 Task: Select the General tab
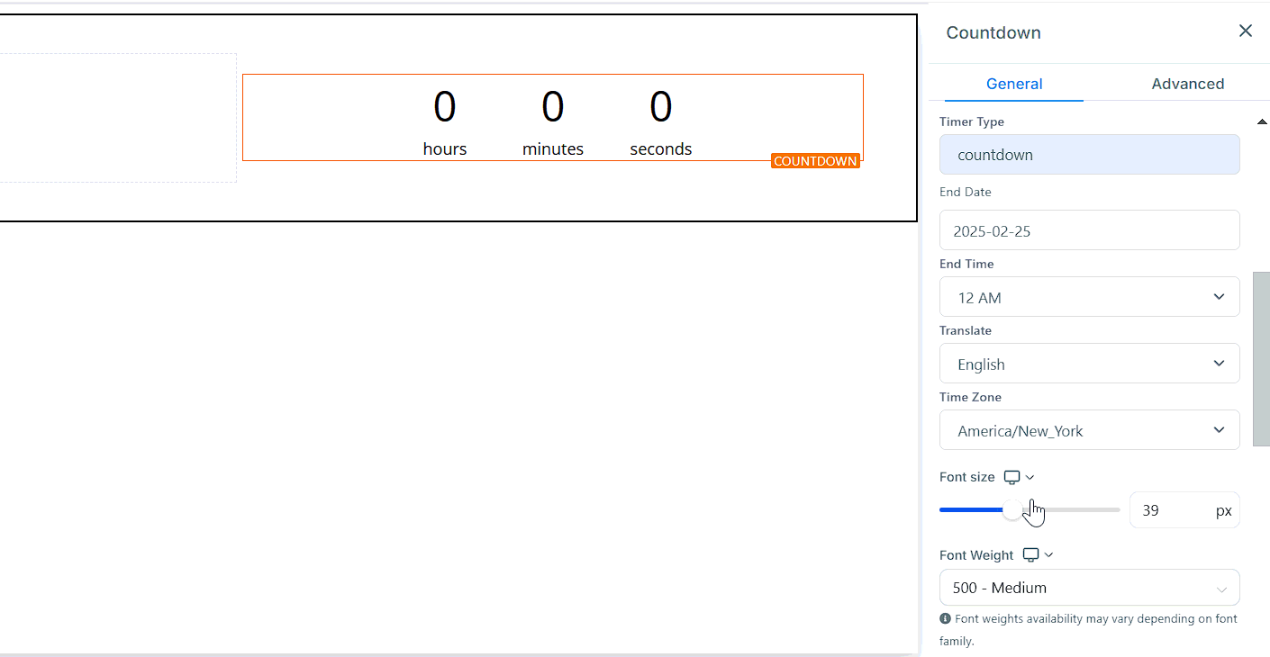(1014, 84)
